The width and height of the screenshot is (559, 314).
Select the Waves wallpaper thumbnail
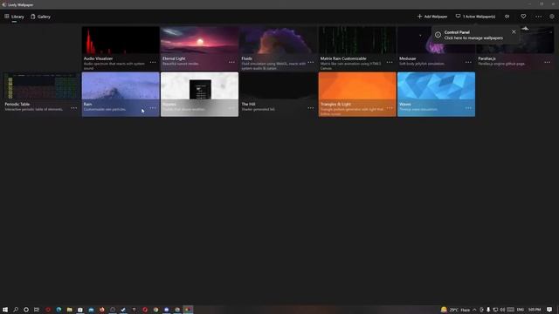(436, 85)
